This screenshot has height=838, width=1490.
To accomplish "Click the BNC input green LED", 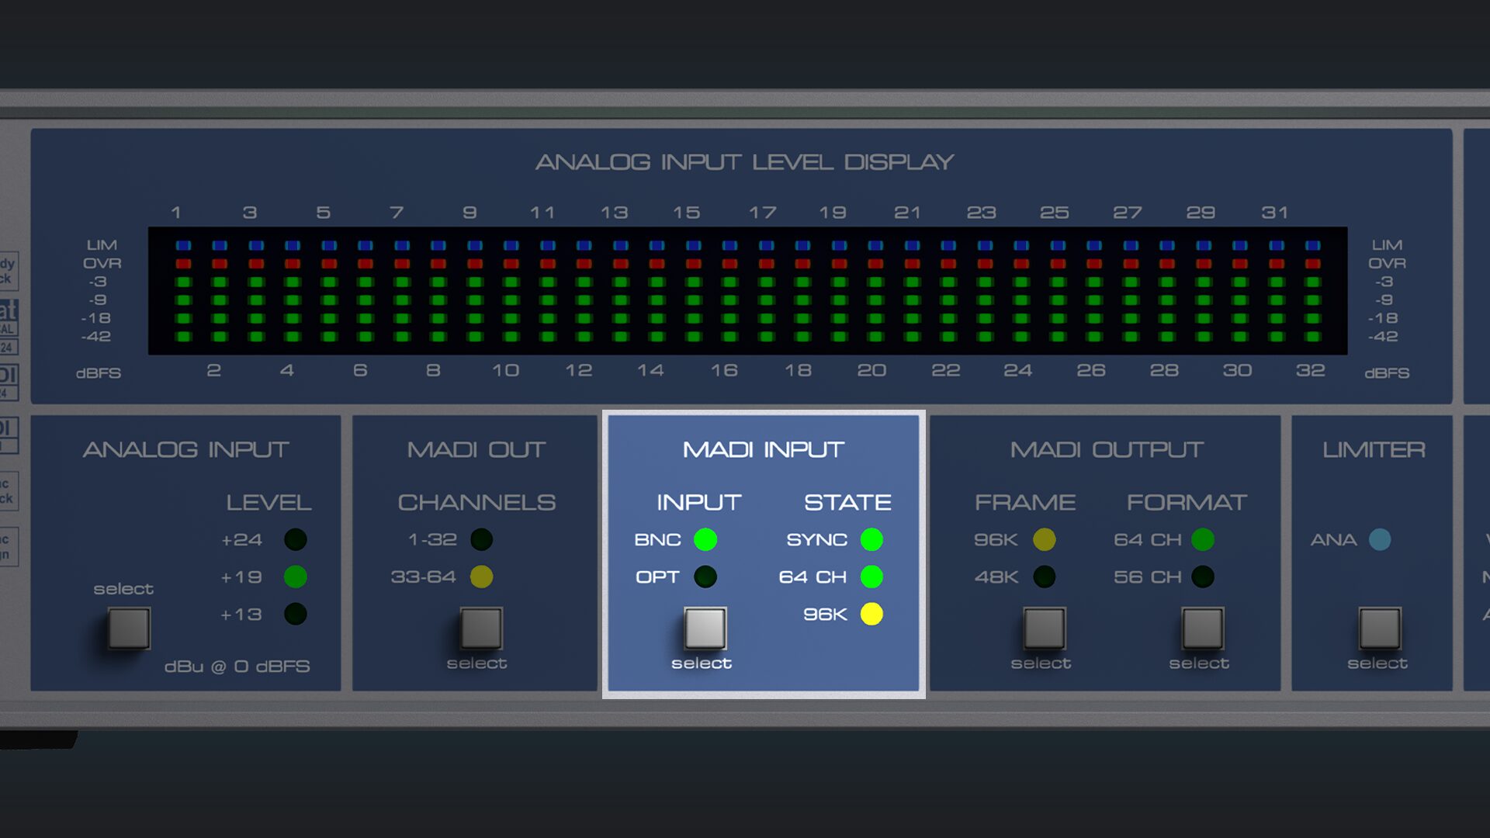I will [x=705, y=539].
